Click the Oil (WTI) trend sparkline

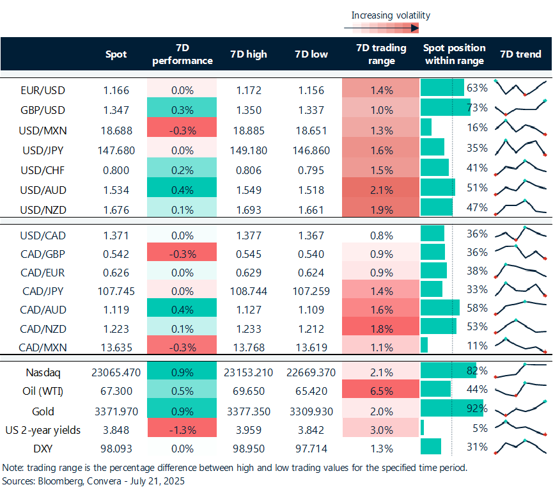coord(521,389)
